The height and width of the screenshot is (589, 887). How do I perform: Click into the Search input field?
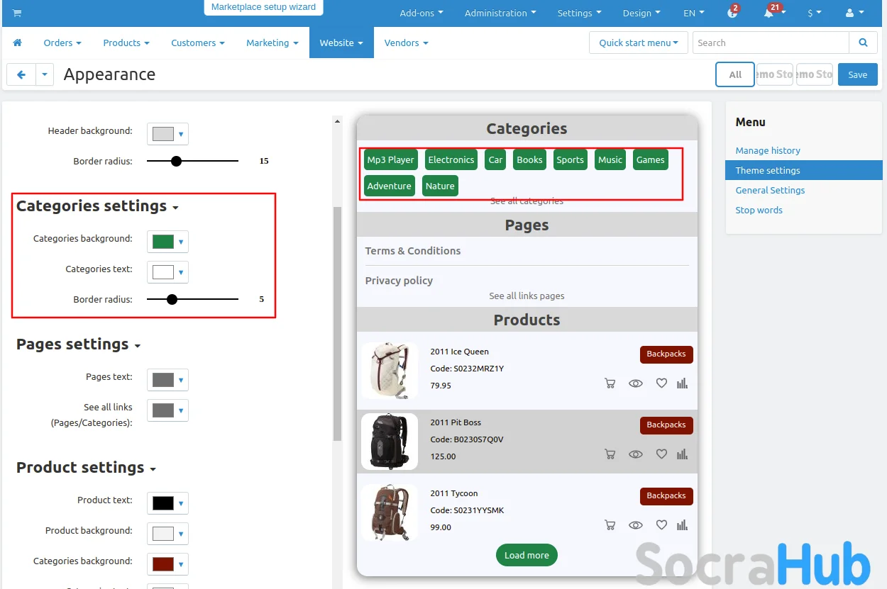[770, 43]
